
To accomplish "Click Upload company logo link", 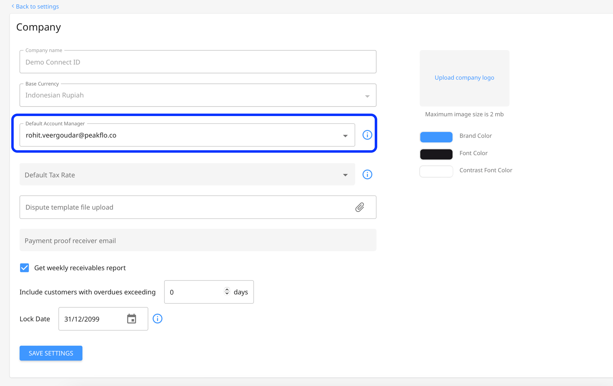I will point(464,78).
